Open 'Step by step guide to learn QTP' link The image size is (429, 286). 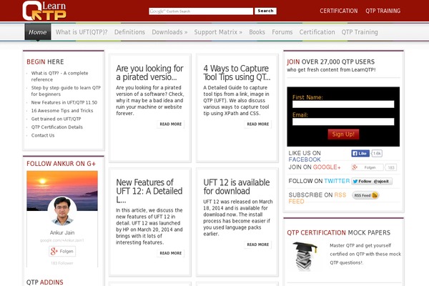pos(66,91)
